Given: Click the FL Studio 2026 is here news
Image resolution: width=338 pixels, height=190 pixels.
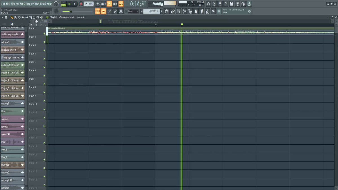Looking at the screenshot, I should click(237, 11).
